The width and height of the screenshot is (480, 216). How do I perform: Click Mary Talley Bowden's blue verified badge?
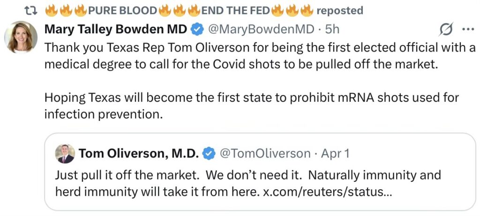pyautogui.click(x=197, y=29)
